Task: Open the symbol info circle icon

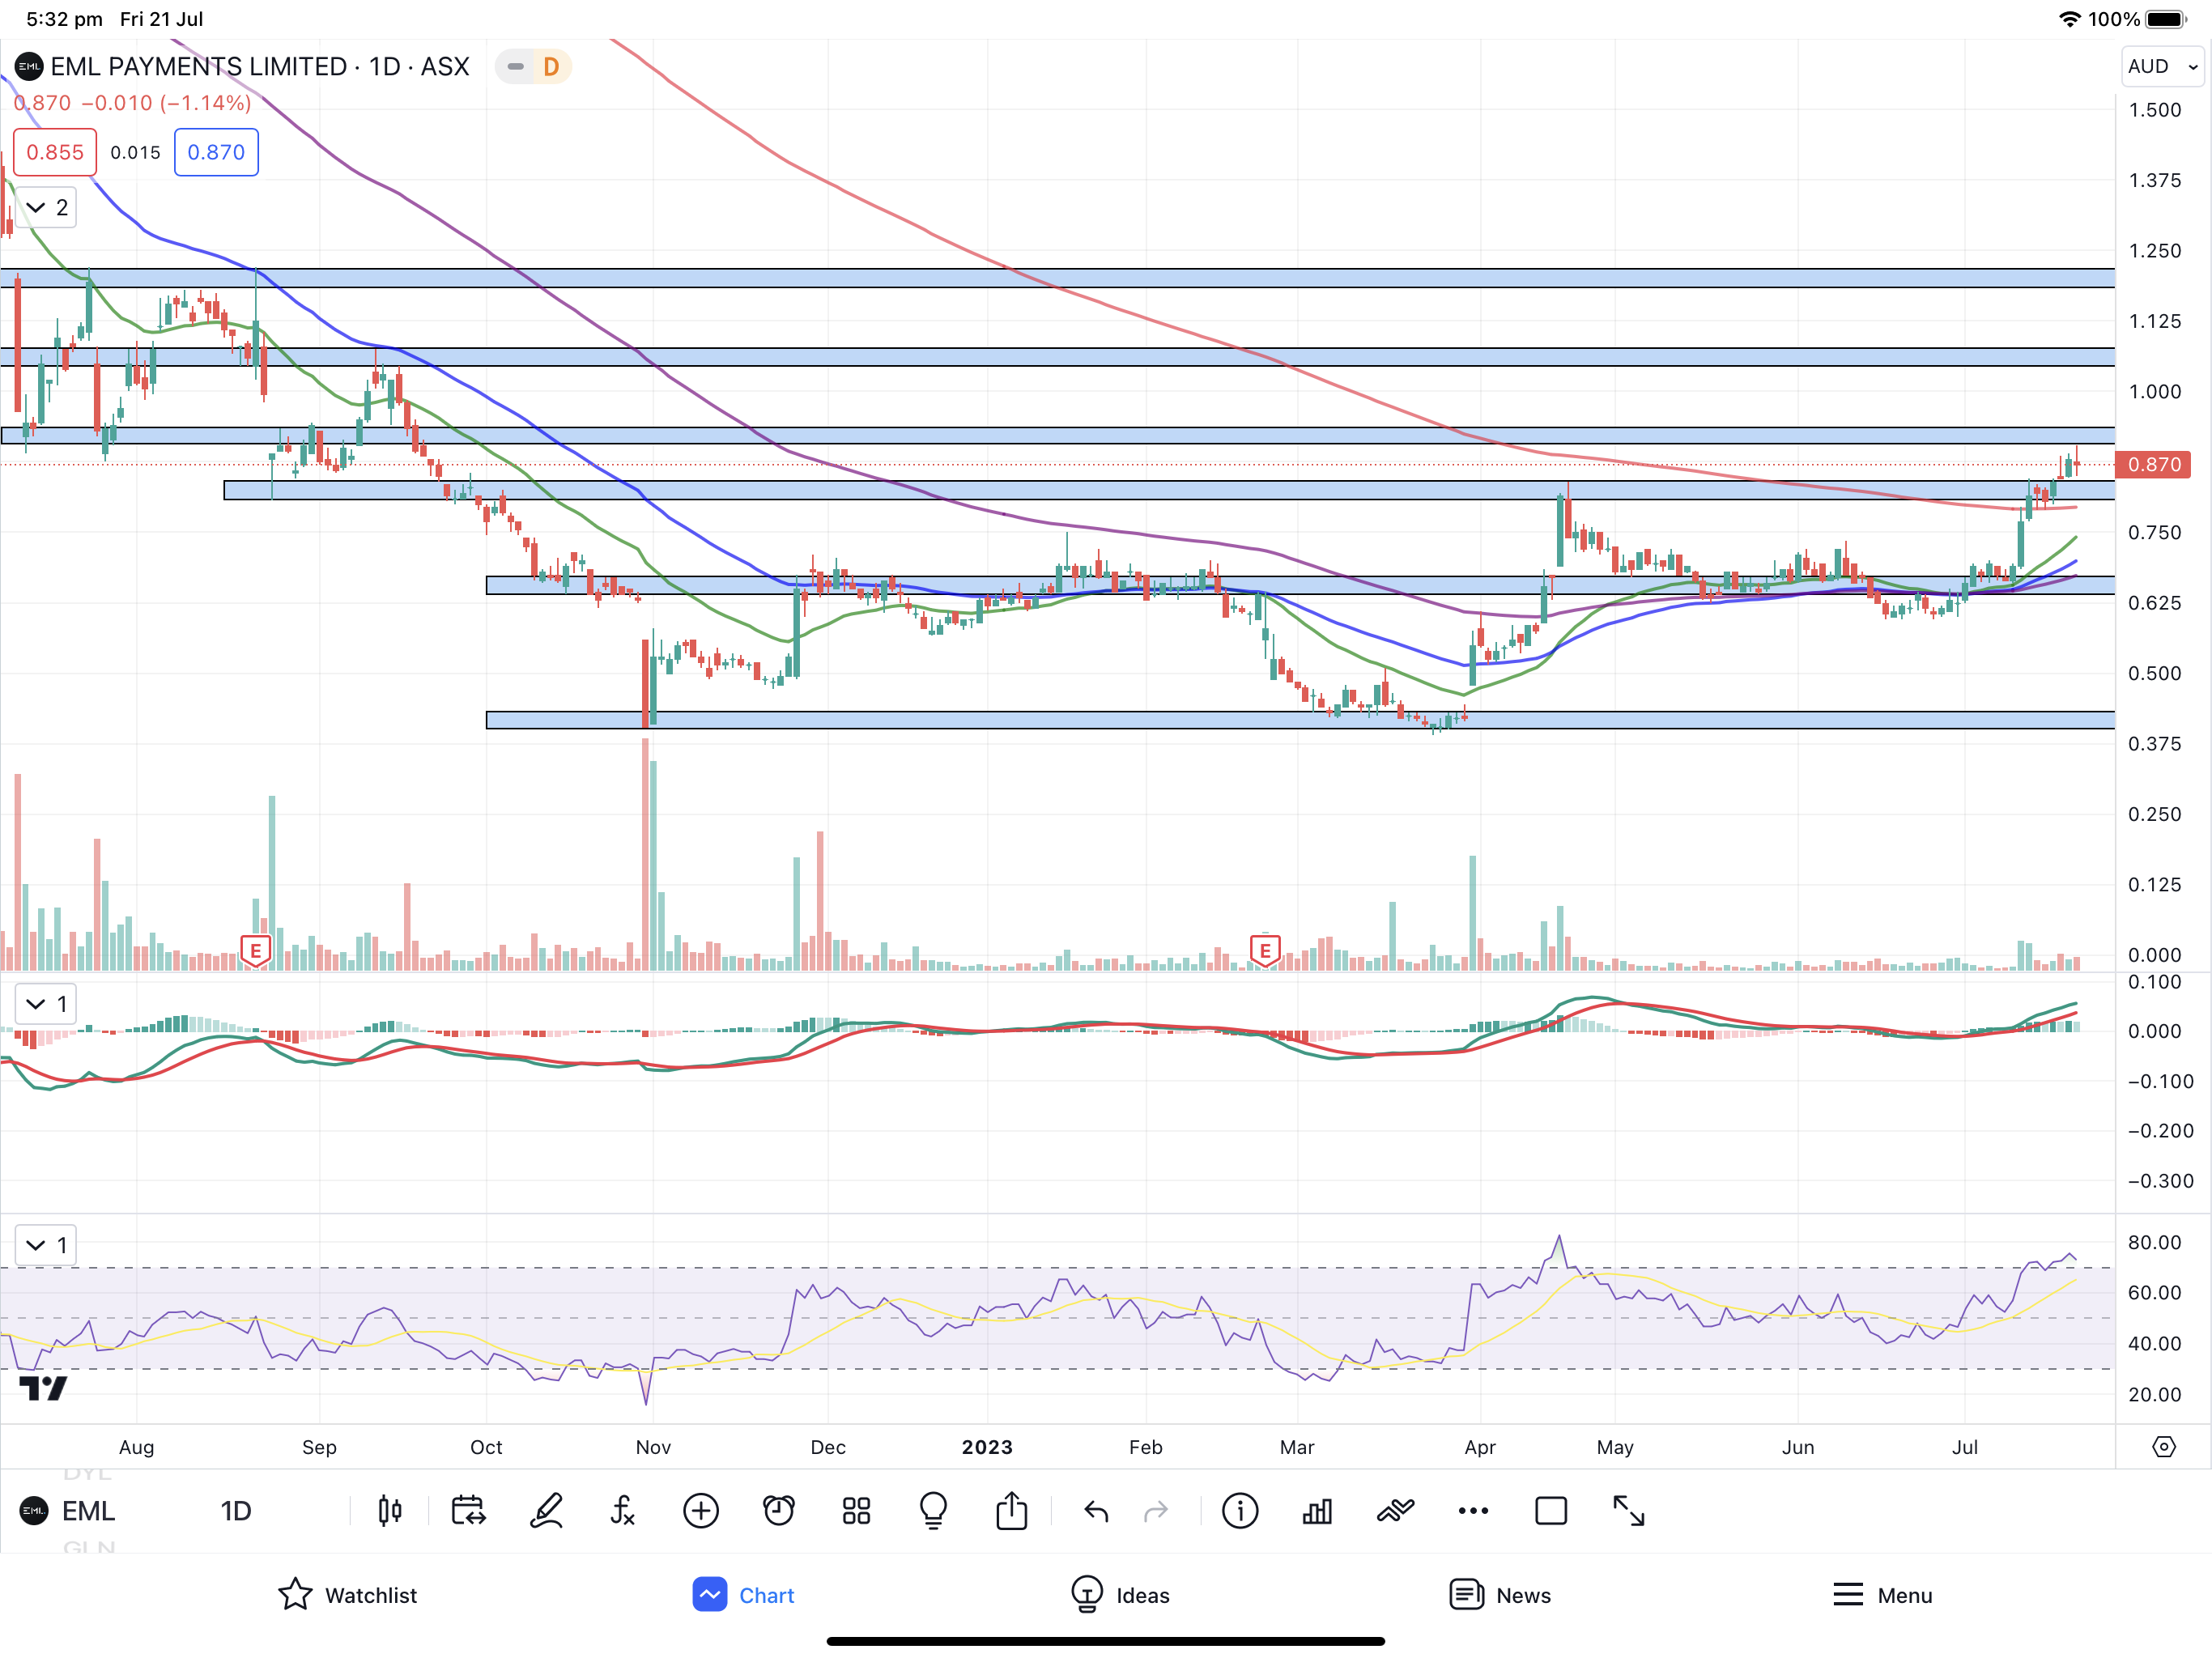Action: tap(1240, 1511)
